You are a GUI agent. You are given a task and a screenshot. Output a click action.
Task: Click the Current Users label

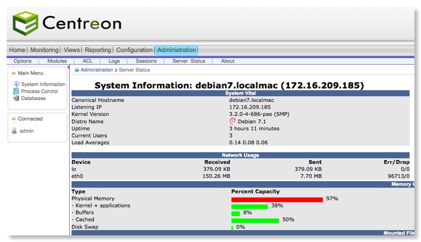(x=89, y=135)
